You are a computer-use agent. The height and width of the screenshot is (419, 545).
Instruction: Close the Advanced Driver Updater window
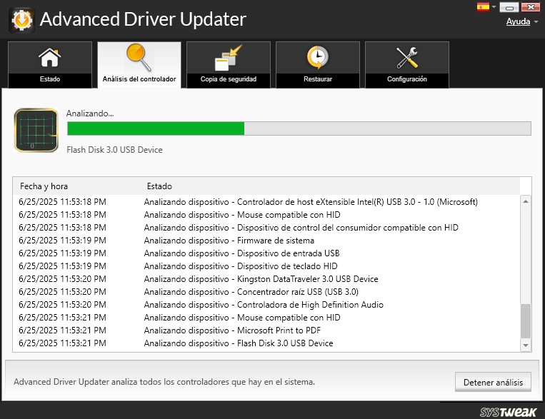coord(531,7)
